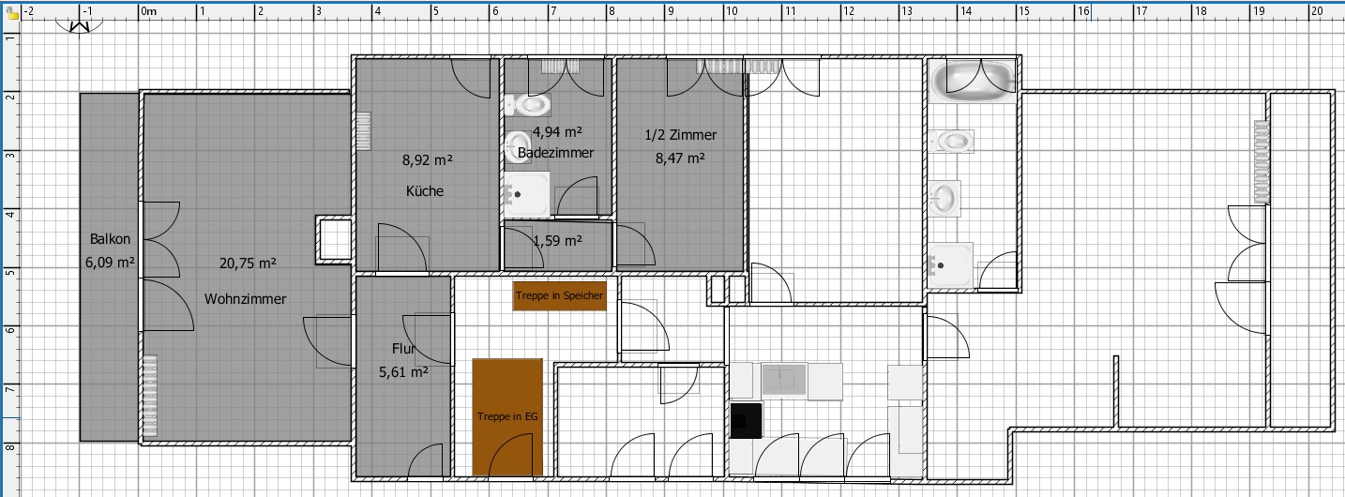Click the washbasin in the right bathroom

pos(946,199)
